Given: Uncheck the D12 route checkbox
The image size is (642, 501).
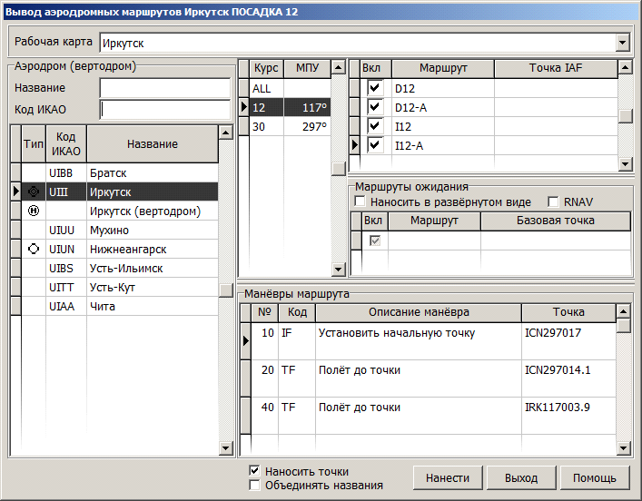Looking at the screenshot, I should pos(374,88).
